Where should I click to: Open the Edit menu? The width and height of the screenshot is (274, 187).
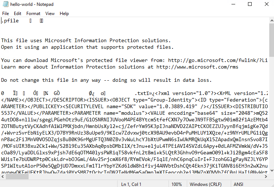point(18,14)
